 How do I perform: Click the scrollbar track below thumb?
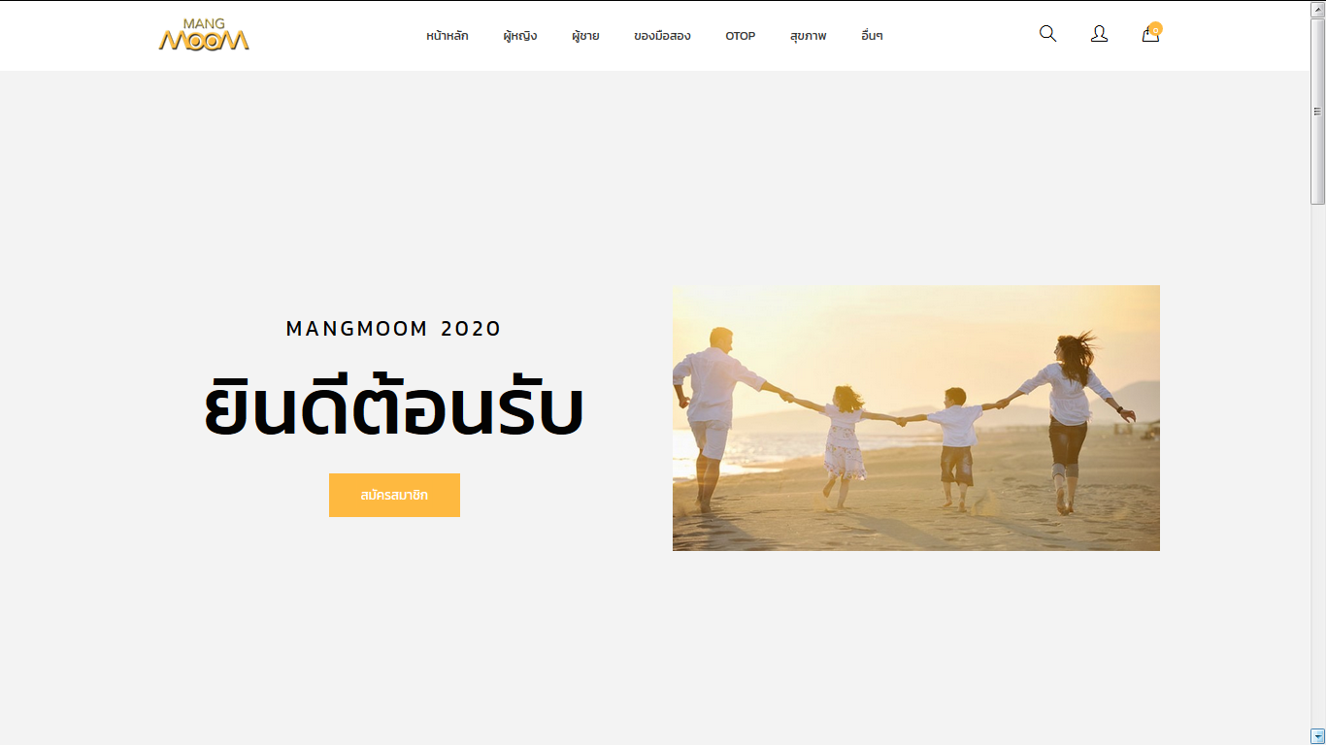click(1317, 466)
